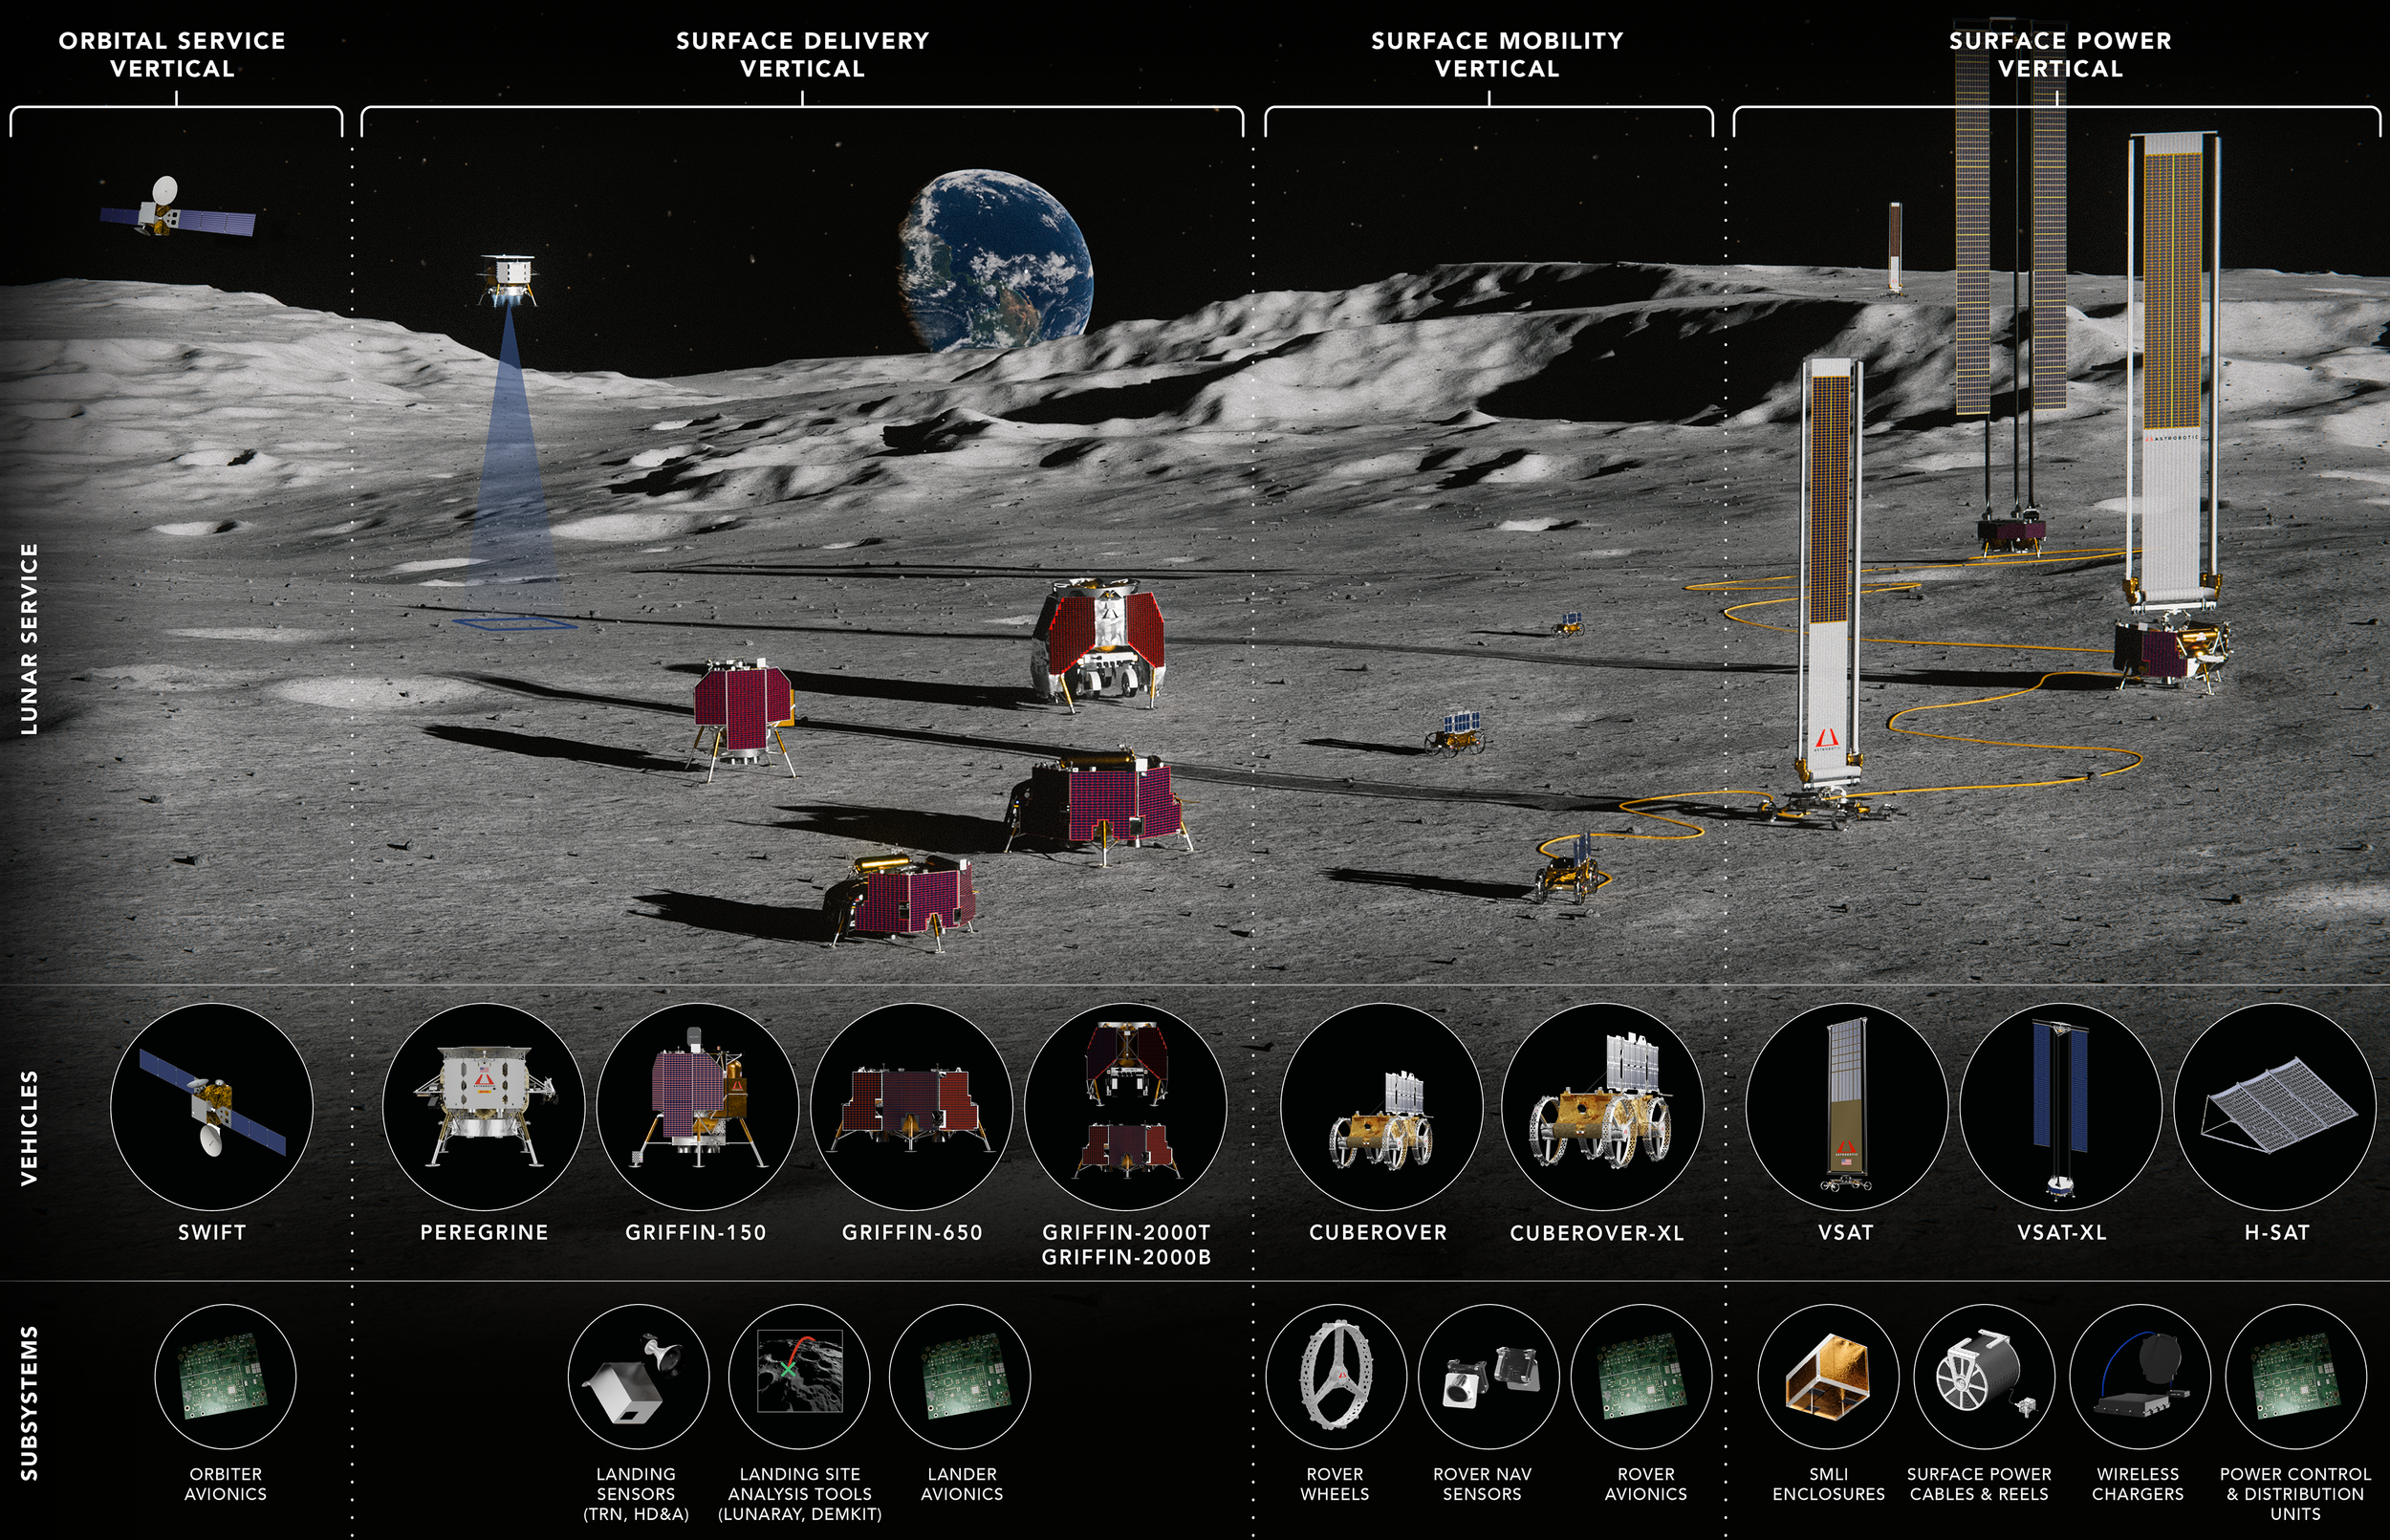Click the descending lander above the blue beam
The width and height of the screenshot is (2390, 1540).
[509, 279]
